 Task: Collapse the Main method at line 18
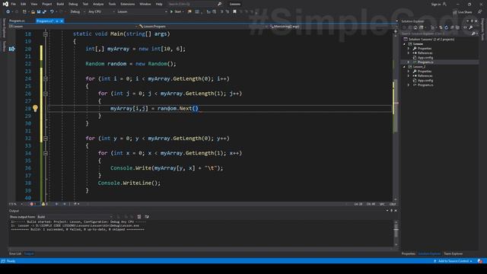click(46, 33)
